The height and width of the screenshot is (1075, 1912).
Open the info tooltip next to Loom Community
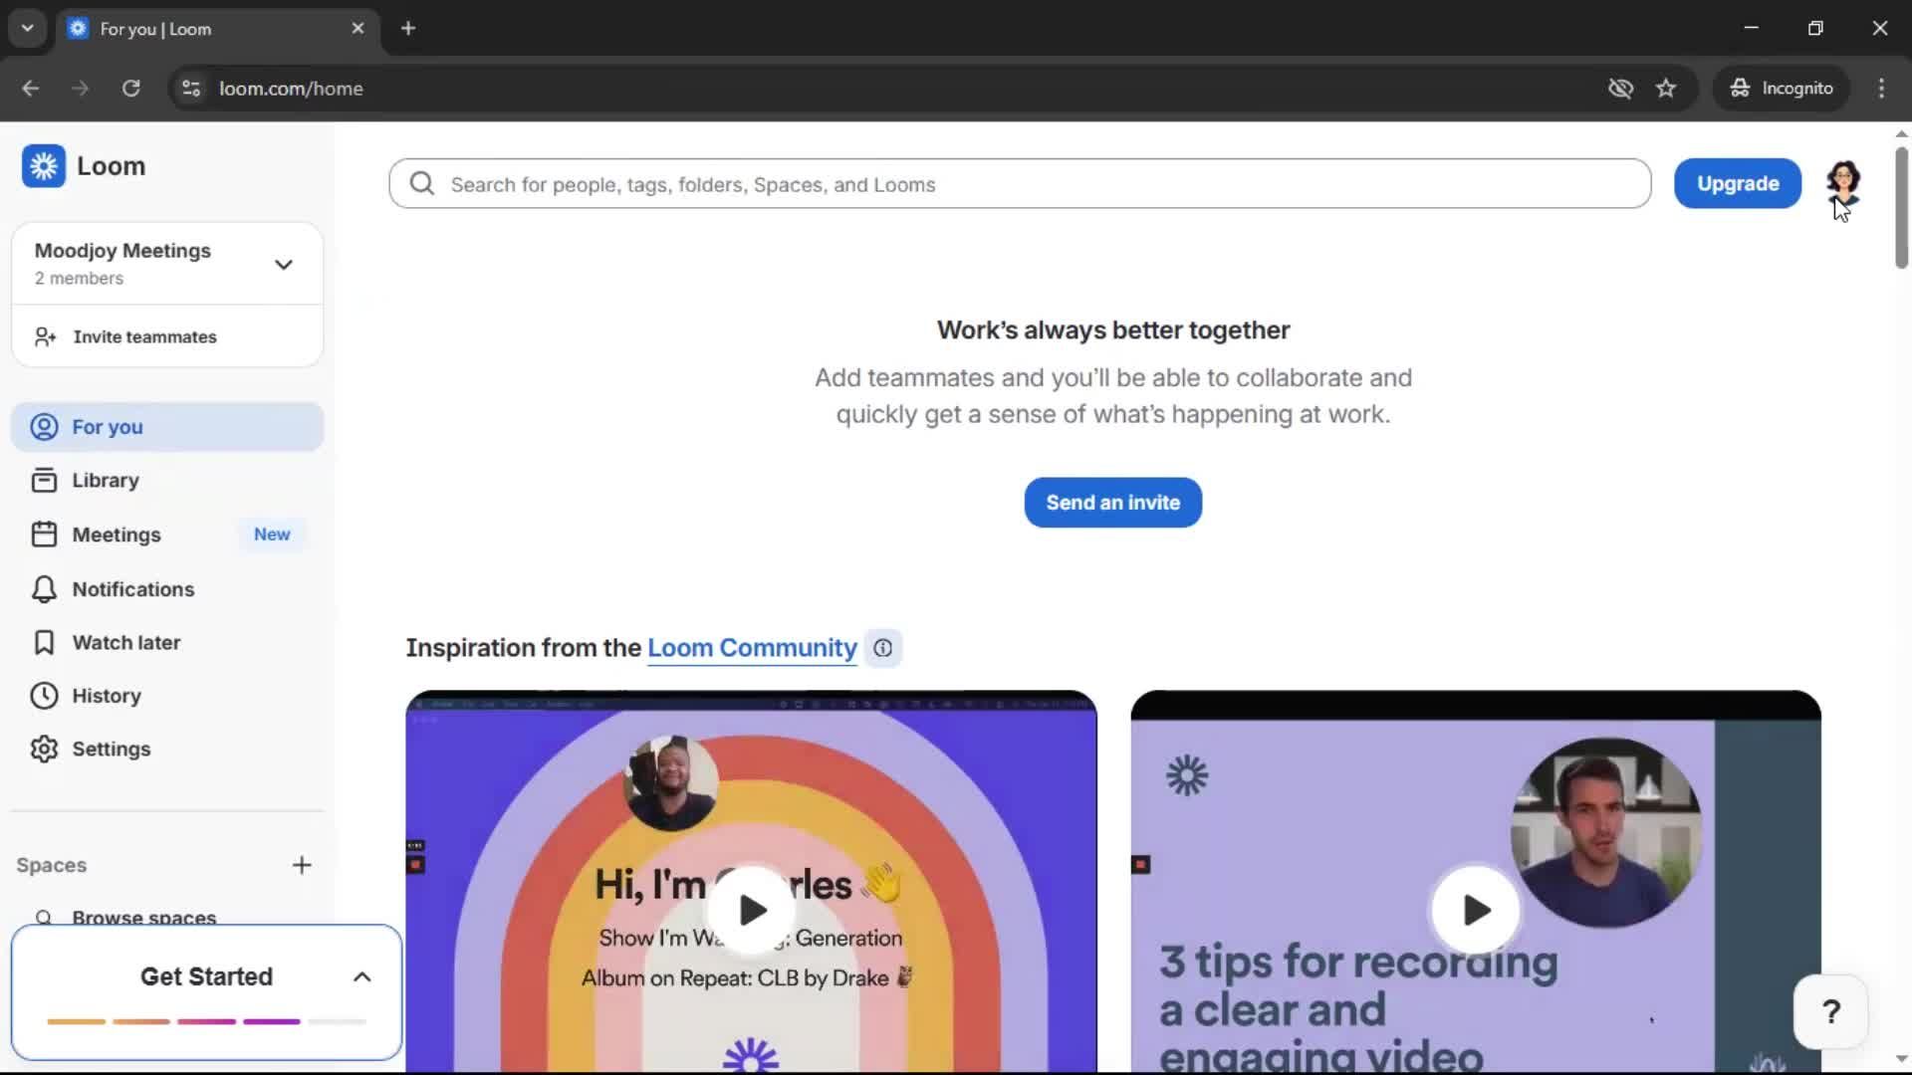coord(882,647)
